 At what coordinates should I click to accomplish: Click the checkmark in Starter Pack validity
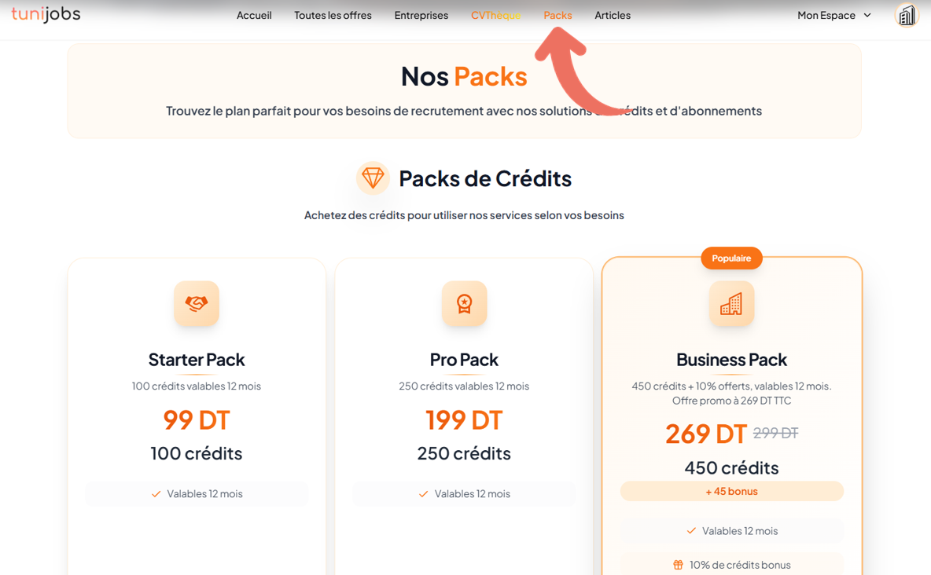[156, 494]
